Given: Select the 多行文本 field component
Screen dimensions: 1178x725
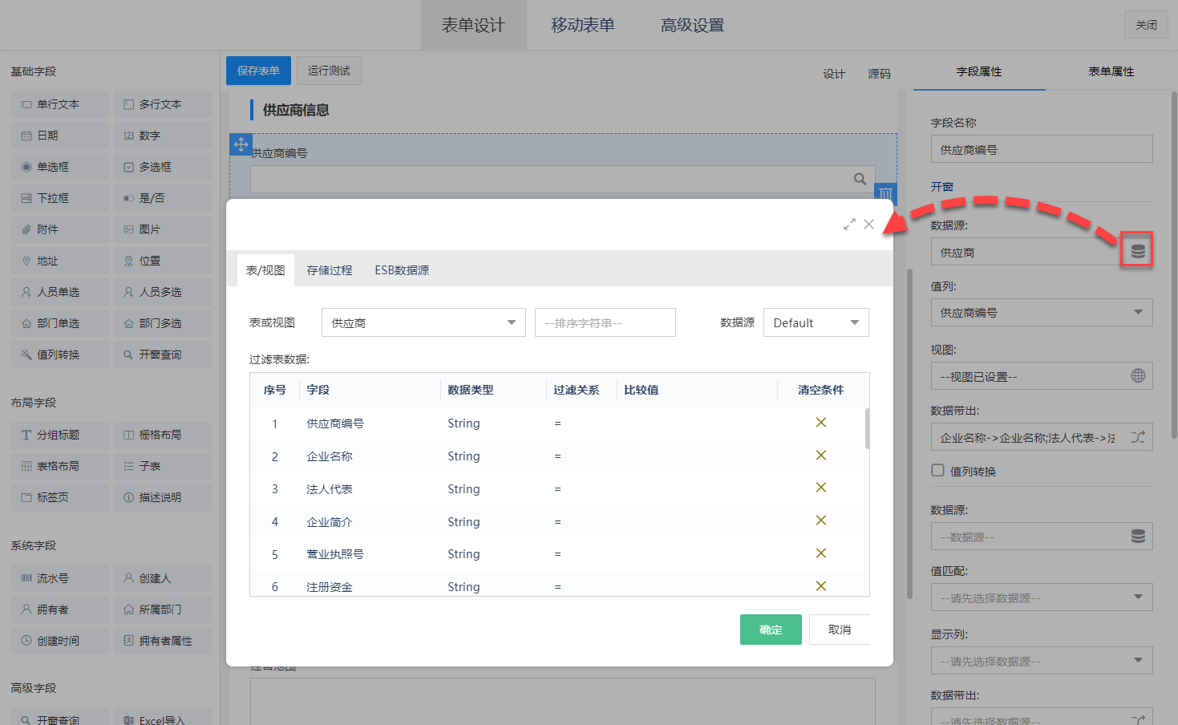Looking at the screenshot, I should click(163, 104).
